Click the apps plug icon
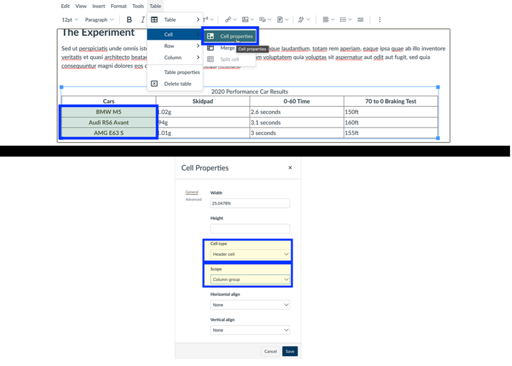 coord(301,20)
